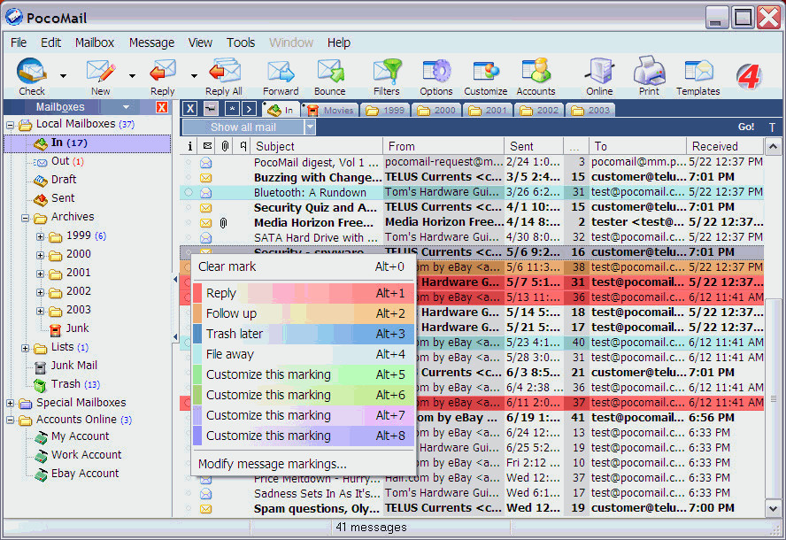
Task: Sort by the envelope column header icon
Action: pyautogui.click(x=207, y=146)
